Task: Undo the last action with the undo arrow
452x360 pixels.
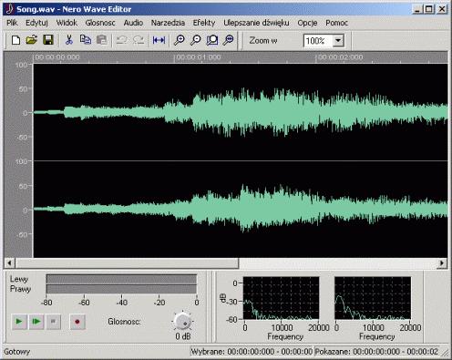Action: pos(122,40)
